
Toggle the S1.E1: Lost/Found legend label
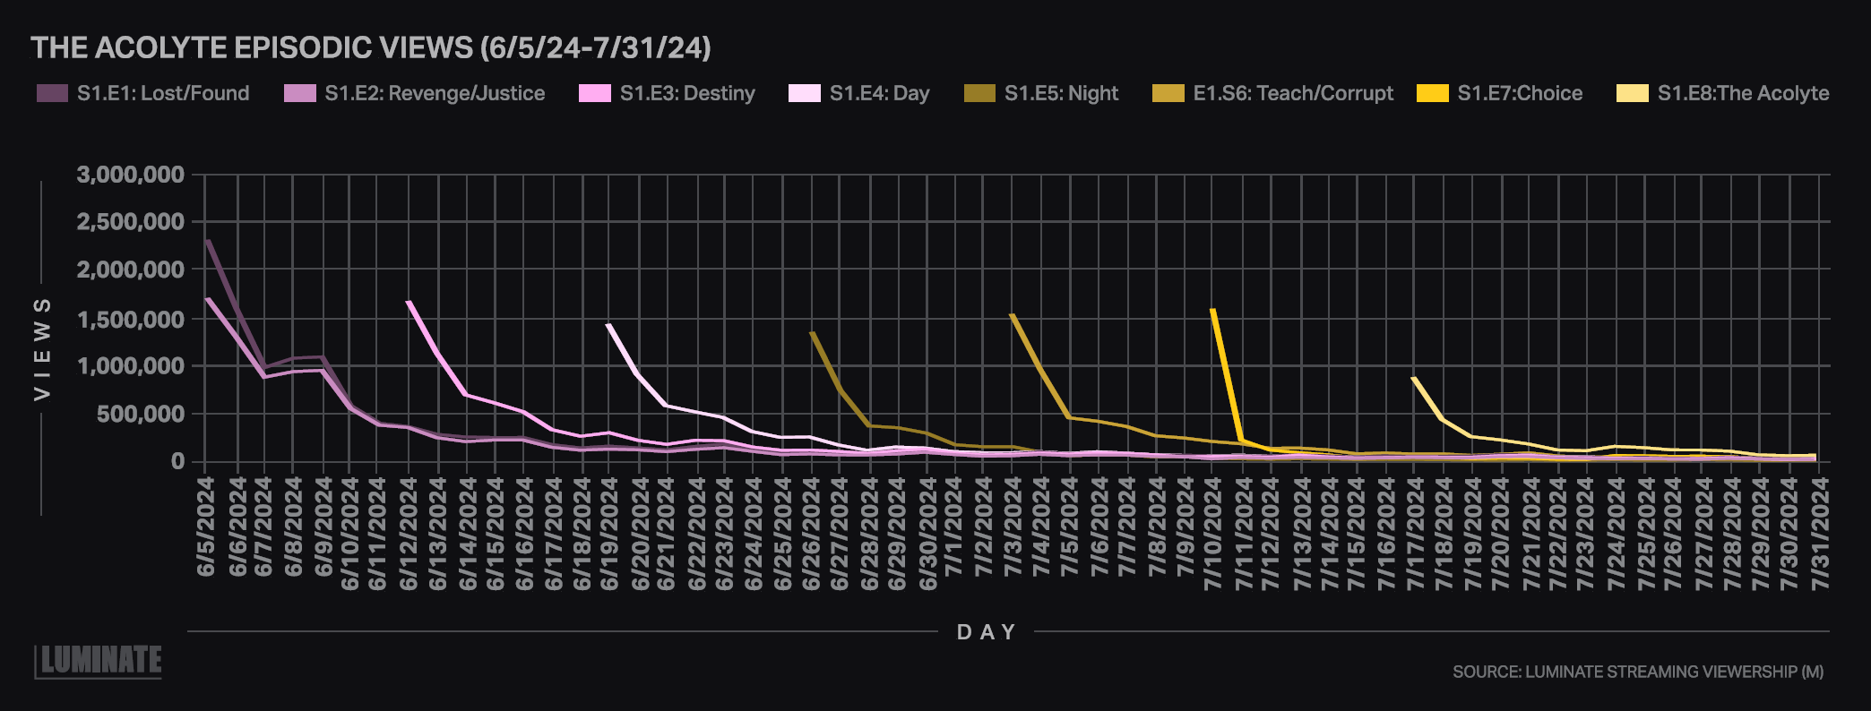click(163, 93)
